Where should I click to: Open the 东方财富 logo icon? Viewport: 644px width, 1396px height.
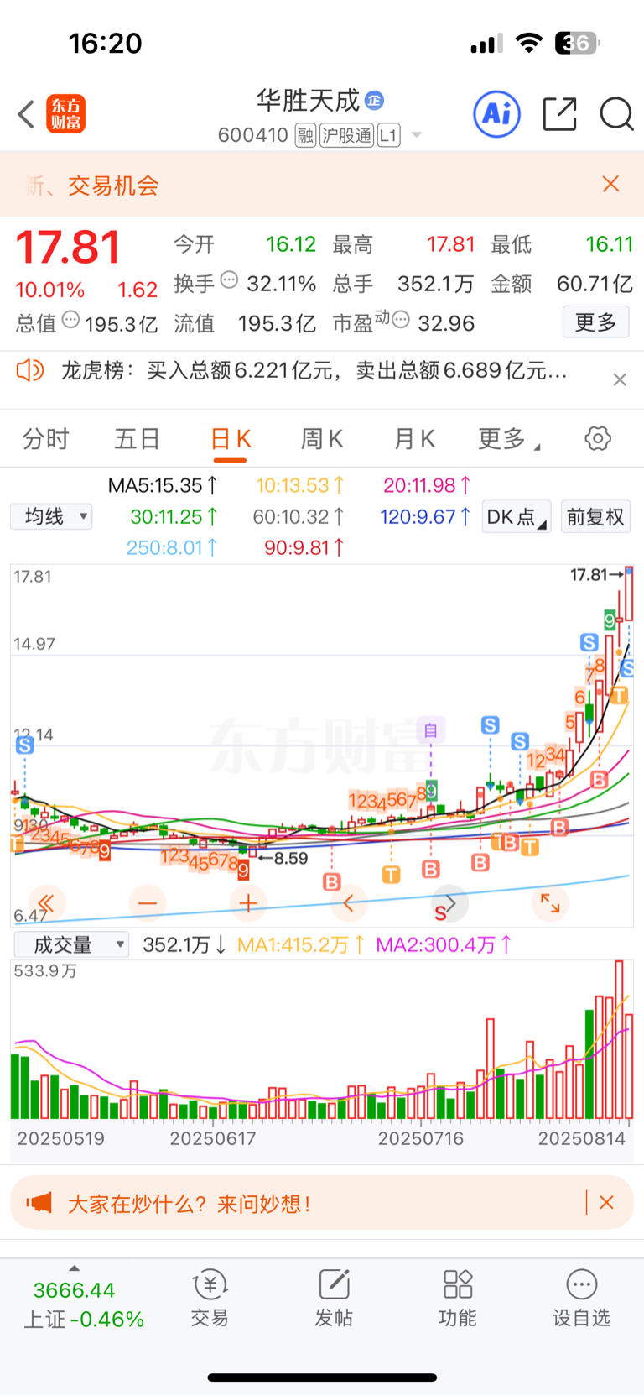pyautogui.click(x=66, y=114)
